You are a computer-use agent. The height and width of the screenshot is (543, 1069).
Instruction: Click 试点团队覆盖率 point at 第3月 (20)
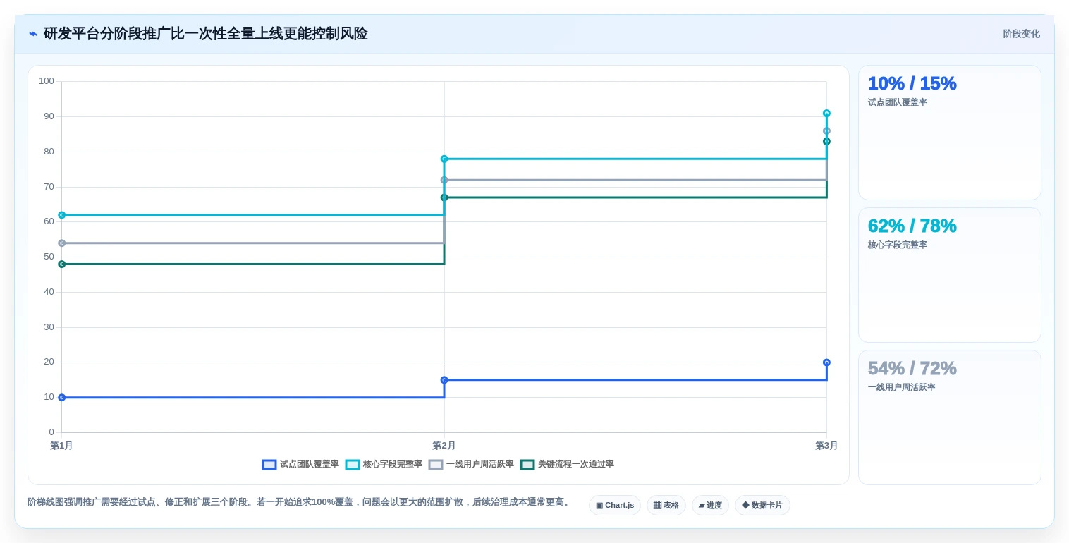(826, 362)
